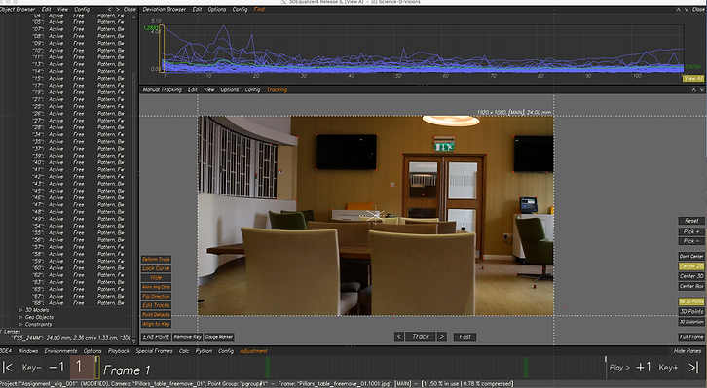Image resolution: width=707 pixels, height=388 pixels.
Task: Open Object Browser View menu
Action: (x=62, y=9)
